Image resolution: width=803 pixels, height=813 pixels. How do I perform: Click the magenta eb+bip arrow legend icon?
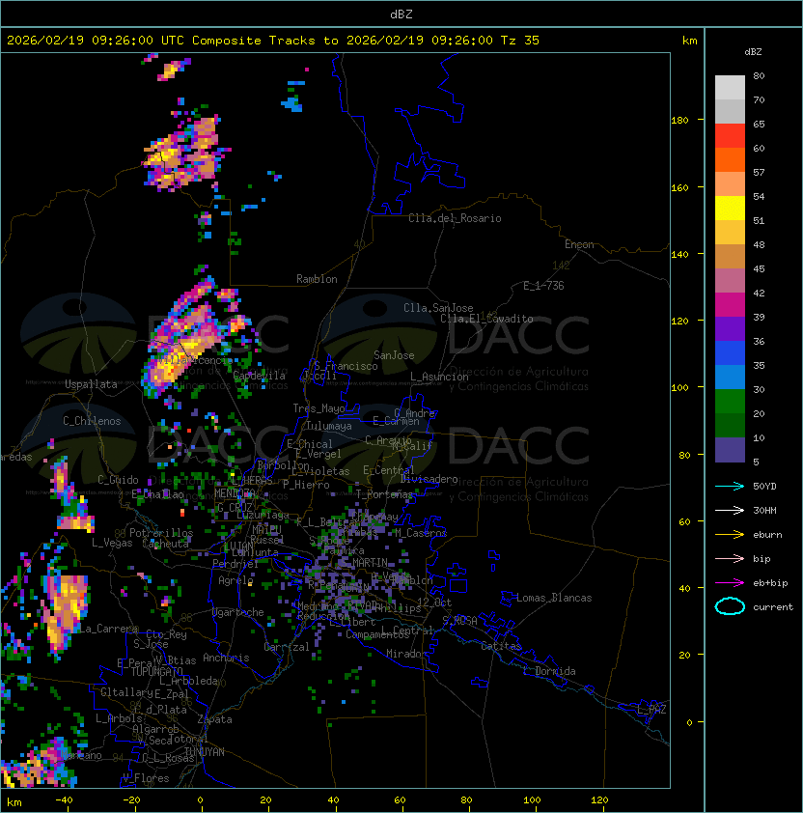[730, 583]
